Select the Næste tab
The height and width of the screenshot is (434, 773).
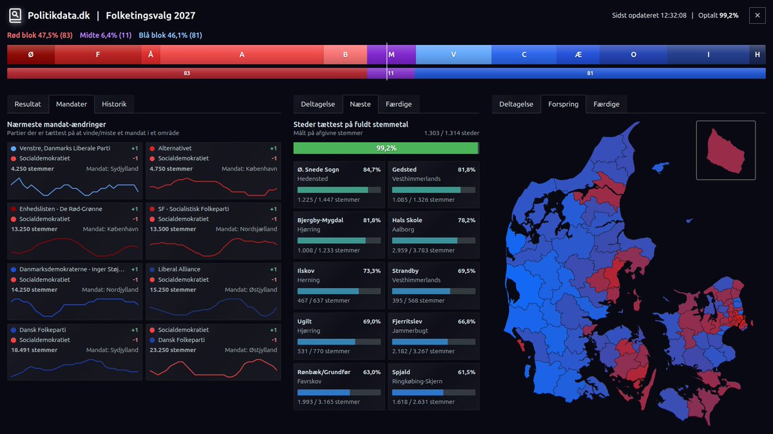coord(360,104)
